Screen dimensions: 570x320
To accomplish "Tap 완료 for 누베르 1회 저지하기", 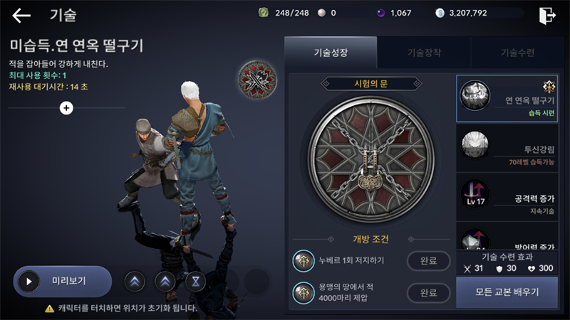I will point(429,260).
